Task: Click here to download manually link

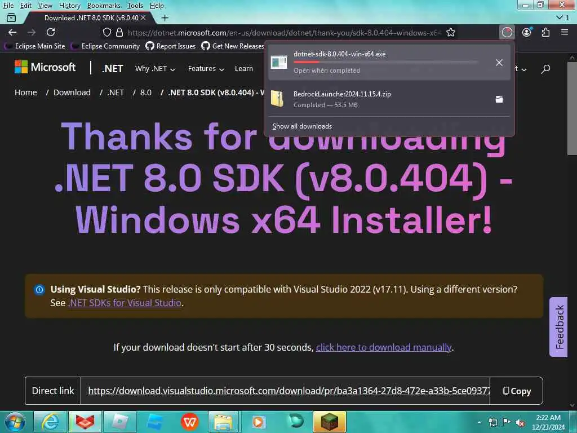Action: tap(383, 347)
